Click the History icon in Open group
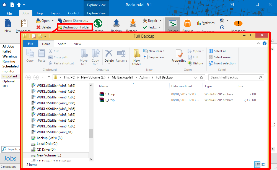 (x=195, y=63)
